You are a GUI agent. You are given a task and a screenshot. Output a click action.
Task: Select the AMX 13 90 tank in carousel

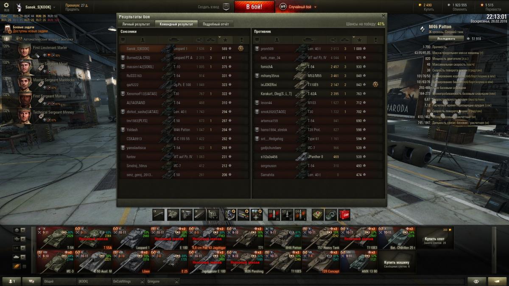click(359, 262)
